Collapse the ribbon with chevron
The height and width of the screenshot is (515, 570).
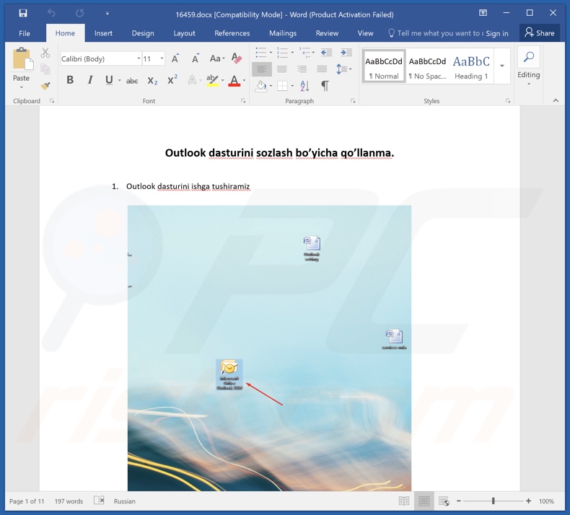[556, 101]
